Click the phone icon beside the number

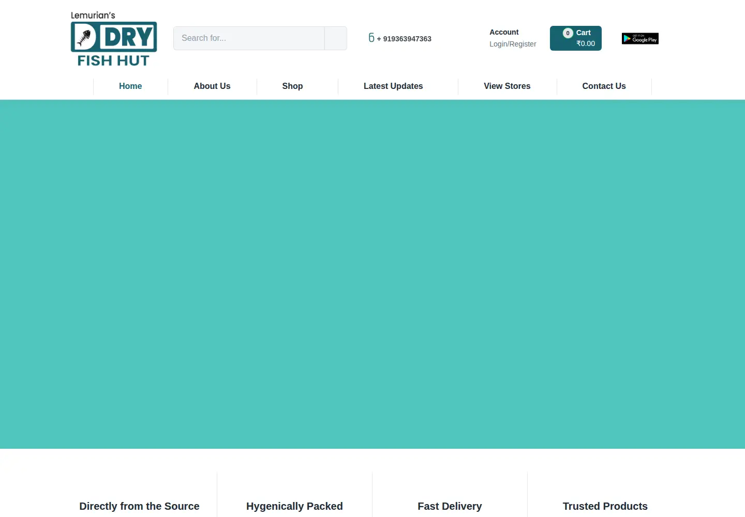[x=371, y=38]
